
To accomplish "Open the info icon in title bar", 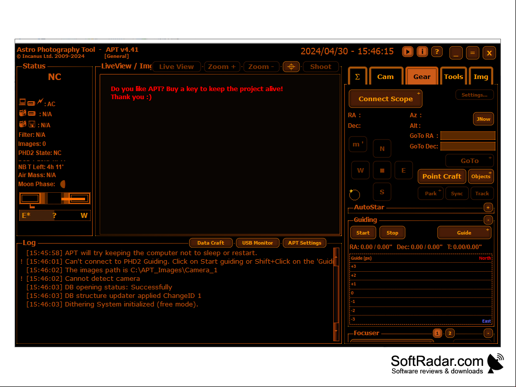I will pos(422,52).
